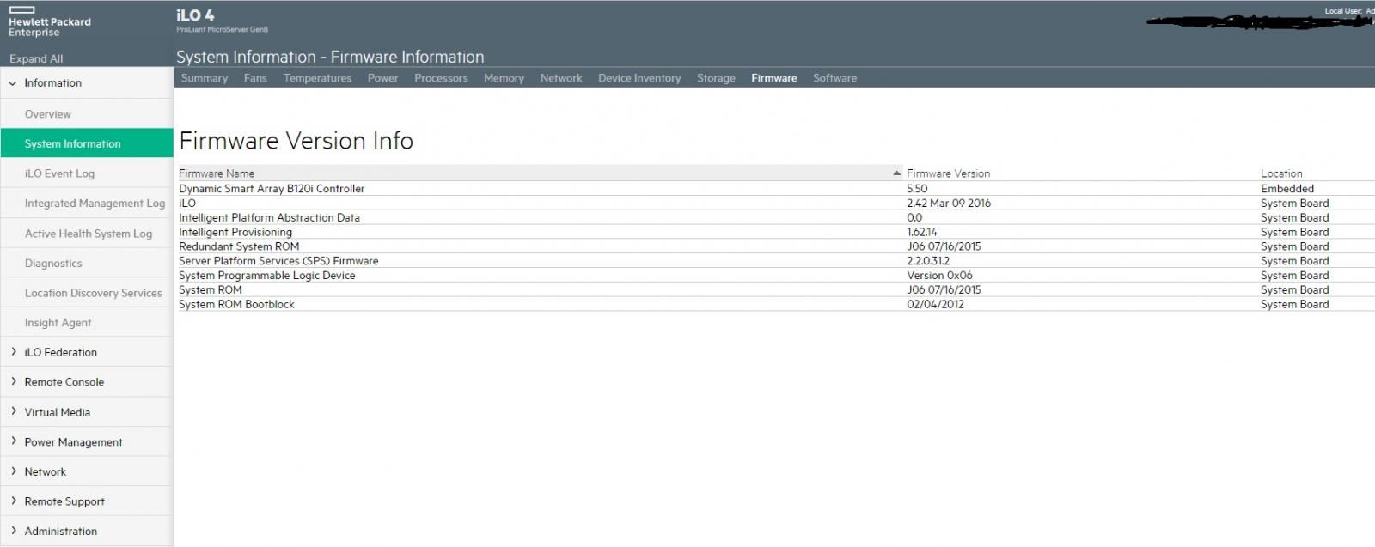Open Active Health System Log
Screen dimensions: 1375x547
pos(87,234)
